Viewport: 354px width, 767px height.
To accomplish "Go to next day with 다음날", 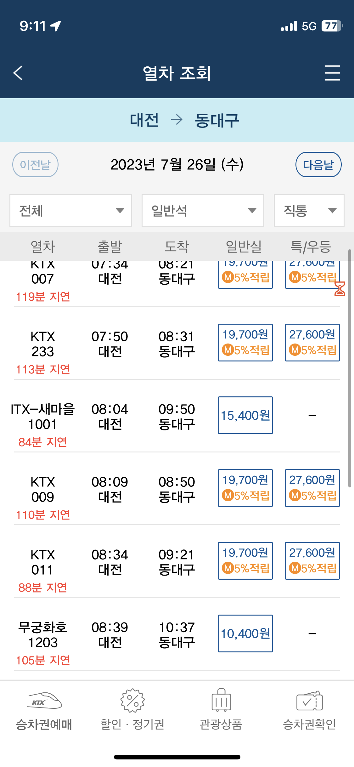I will click(x=318, y=165).
